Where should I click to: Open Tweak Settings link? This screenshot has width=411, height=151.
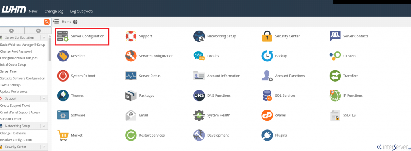coord(10,85)
